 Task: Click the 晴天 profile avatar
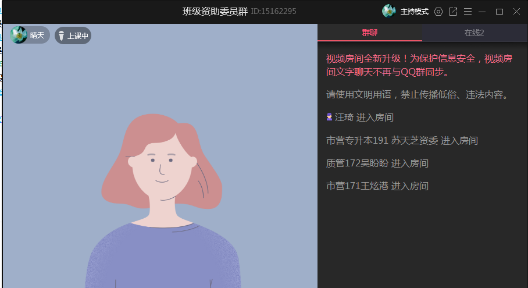pos(19,35)
